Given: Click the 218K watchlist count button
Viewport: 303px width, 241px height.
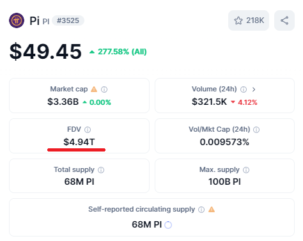Looking at the screenshot, I should 249,20.
